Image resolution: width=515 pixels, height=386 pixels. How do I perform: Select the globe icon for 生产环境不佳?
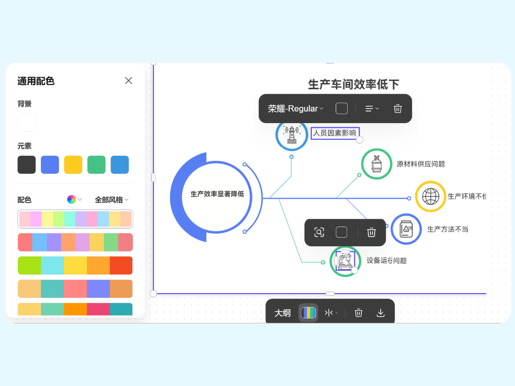coord(430,196)
